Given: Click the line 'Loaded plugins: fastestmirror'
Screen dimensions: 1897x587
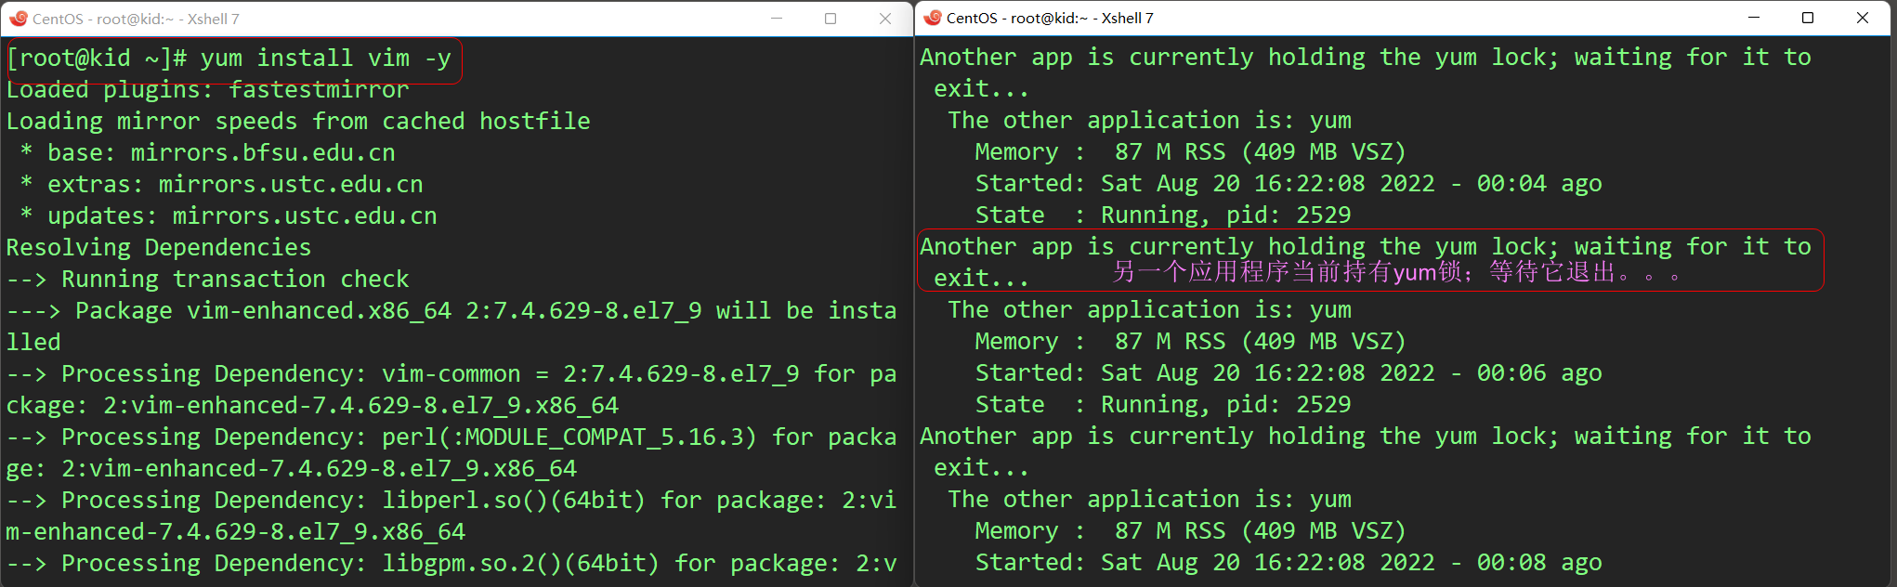Looking at the screenshot, I should (x=208, y=90).
